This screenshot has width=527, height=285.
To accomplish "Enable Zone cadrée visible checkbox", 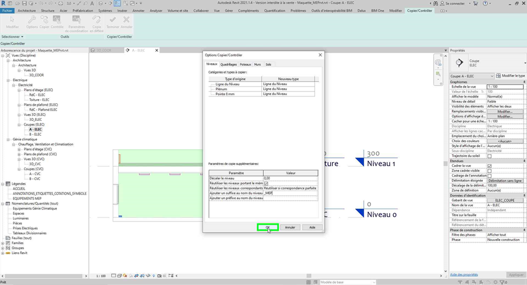I will (x=490, y=171).
